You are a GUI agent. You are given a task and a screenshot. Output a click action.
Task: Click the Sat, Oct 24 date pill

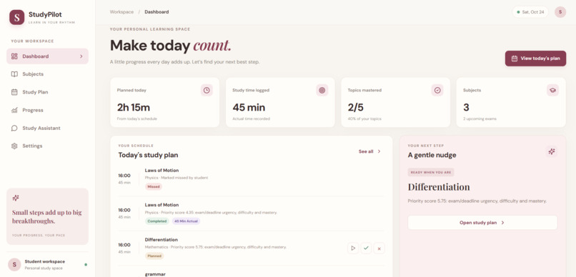530,11
